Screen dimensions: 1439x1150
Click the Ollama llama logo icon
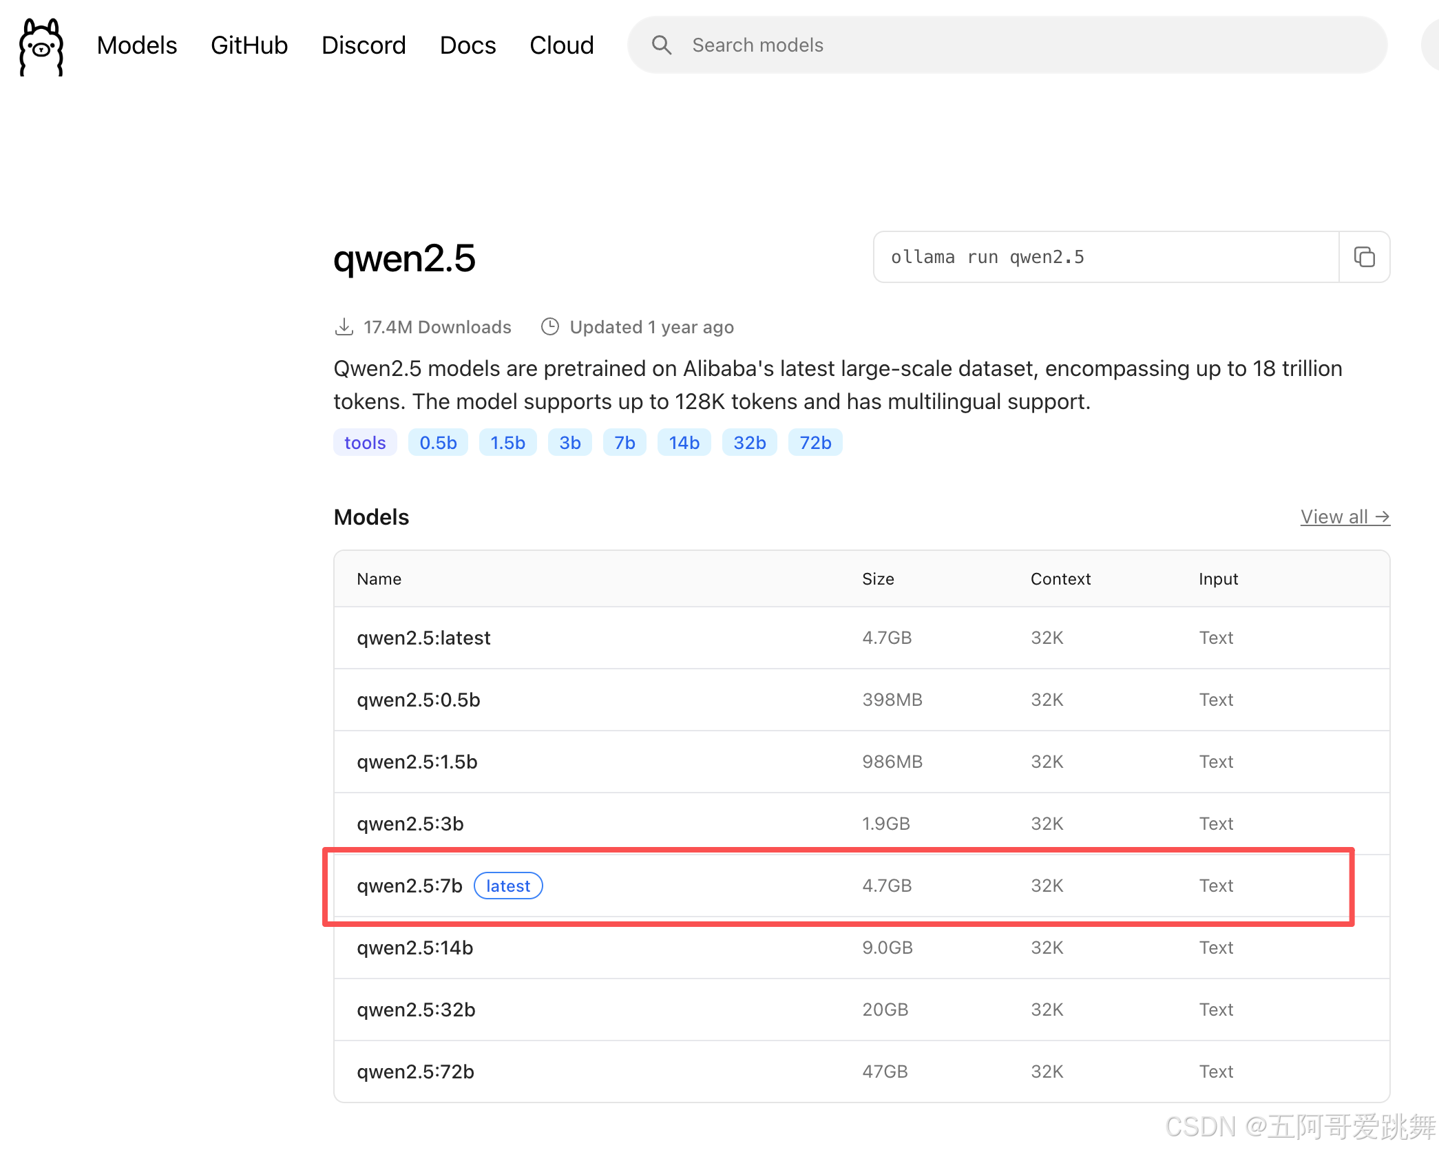[x=41, y=46]
